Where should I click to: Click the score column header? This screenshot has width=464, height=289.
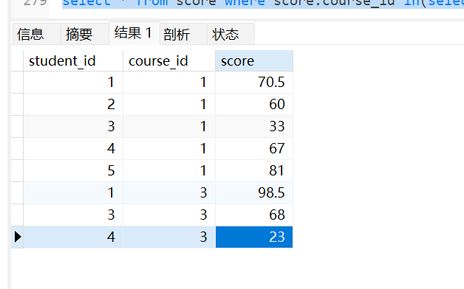pos(254,60)
